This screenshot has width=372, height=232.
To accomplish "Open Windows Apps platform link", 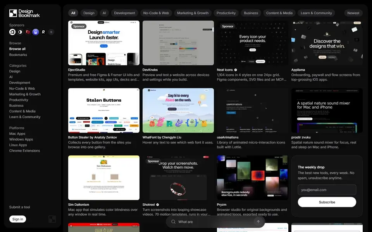I will 21,139.
